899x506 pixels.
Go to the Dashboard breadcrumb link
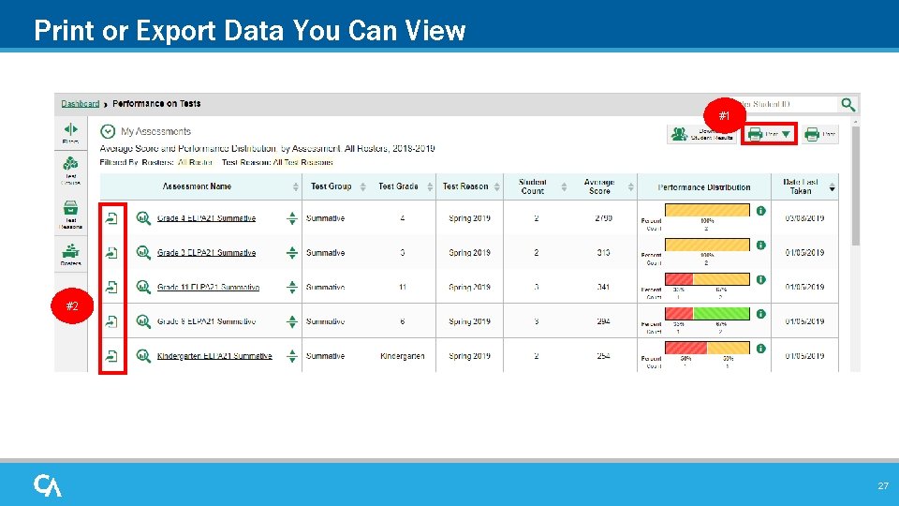point(81,104)
